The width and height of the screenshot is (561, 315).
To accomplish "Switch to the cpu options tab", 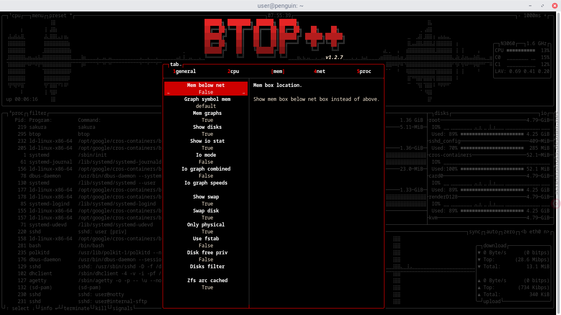I will pos(233,71).
